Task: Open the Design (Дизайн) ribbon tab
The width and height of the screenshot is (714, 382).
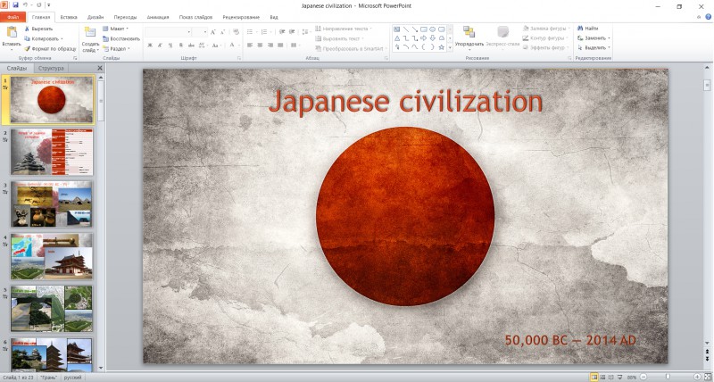Action: click(95, 17)
